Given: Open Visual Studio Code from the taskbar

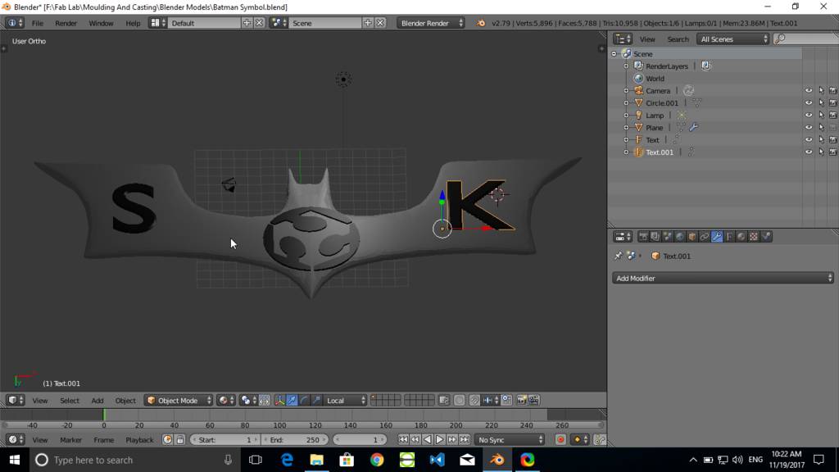Looking at the screenshot, I should (438, 460).
